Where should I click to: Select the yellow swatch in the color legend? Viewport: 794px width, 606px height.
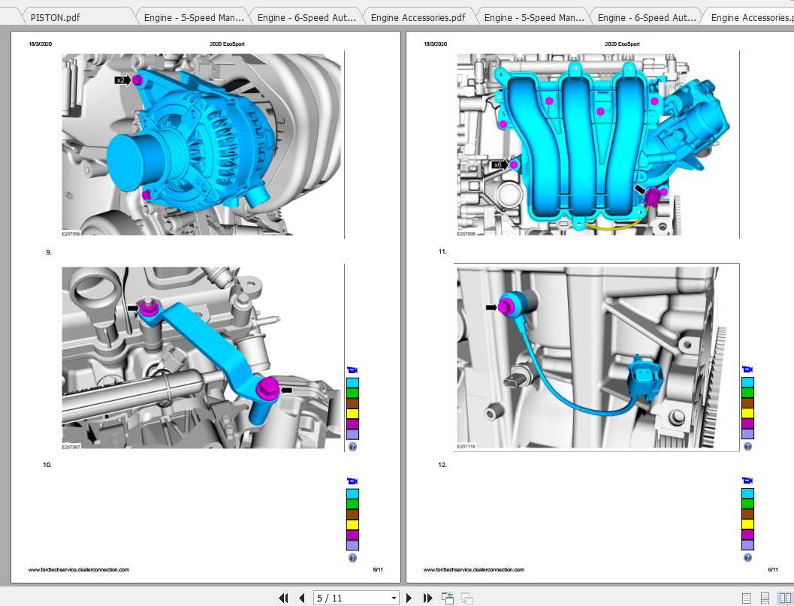coord(352,413)
